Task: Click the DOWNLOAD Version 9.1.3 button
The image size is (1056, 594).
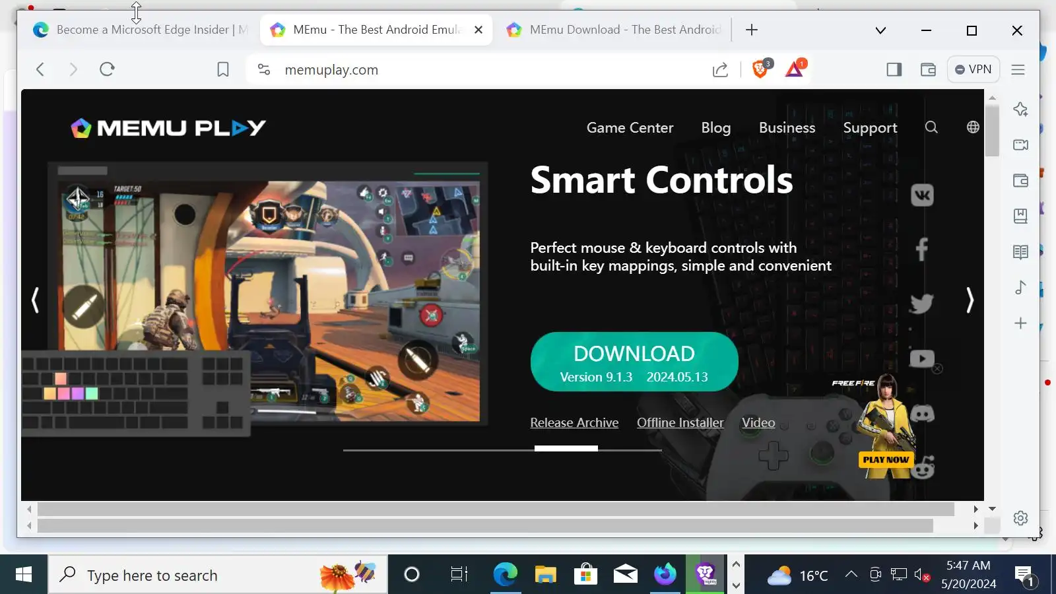Action: [x=634, y=362]
